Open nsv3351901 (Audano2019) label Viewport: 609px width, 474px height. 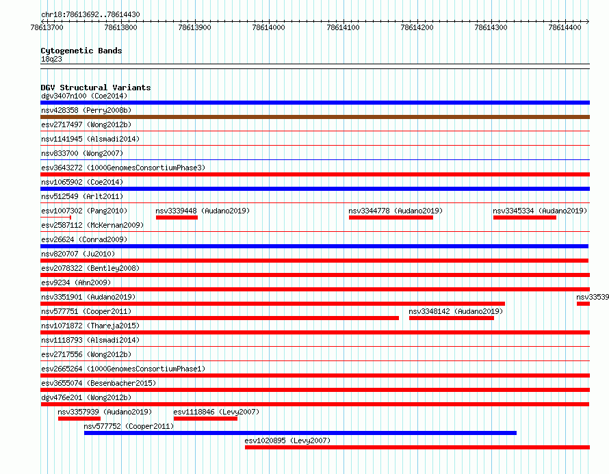tap(88, 297)
